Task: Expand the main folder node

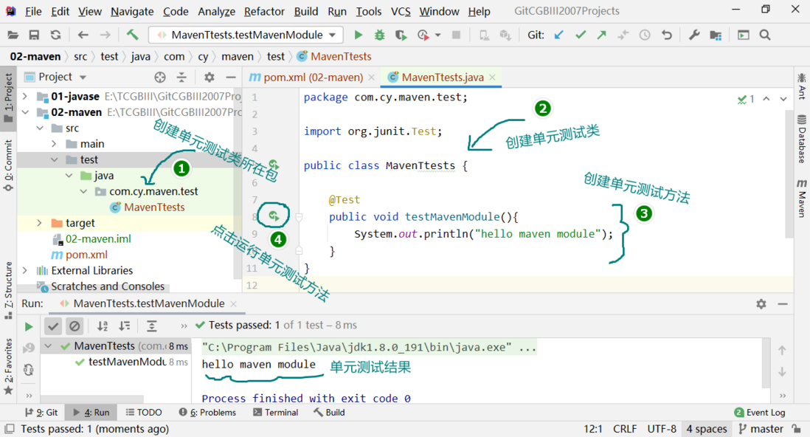Action: [x=55, y=144]
